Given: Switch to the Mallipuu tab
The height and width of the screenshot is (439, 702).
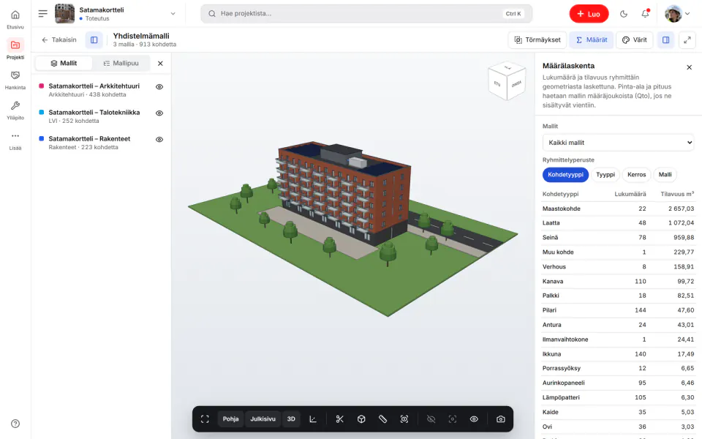Looking at the screenshot, I should [121, 64].
